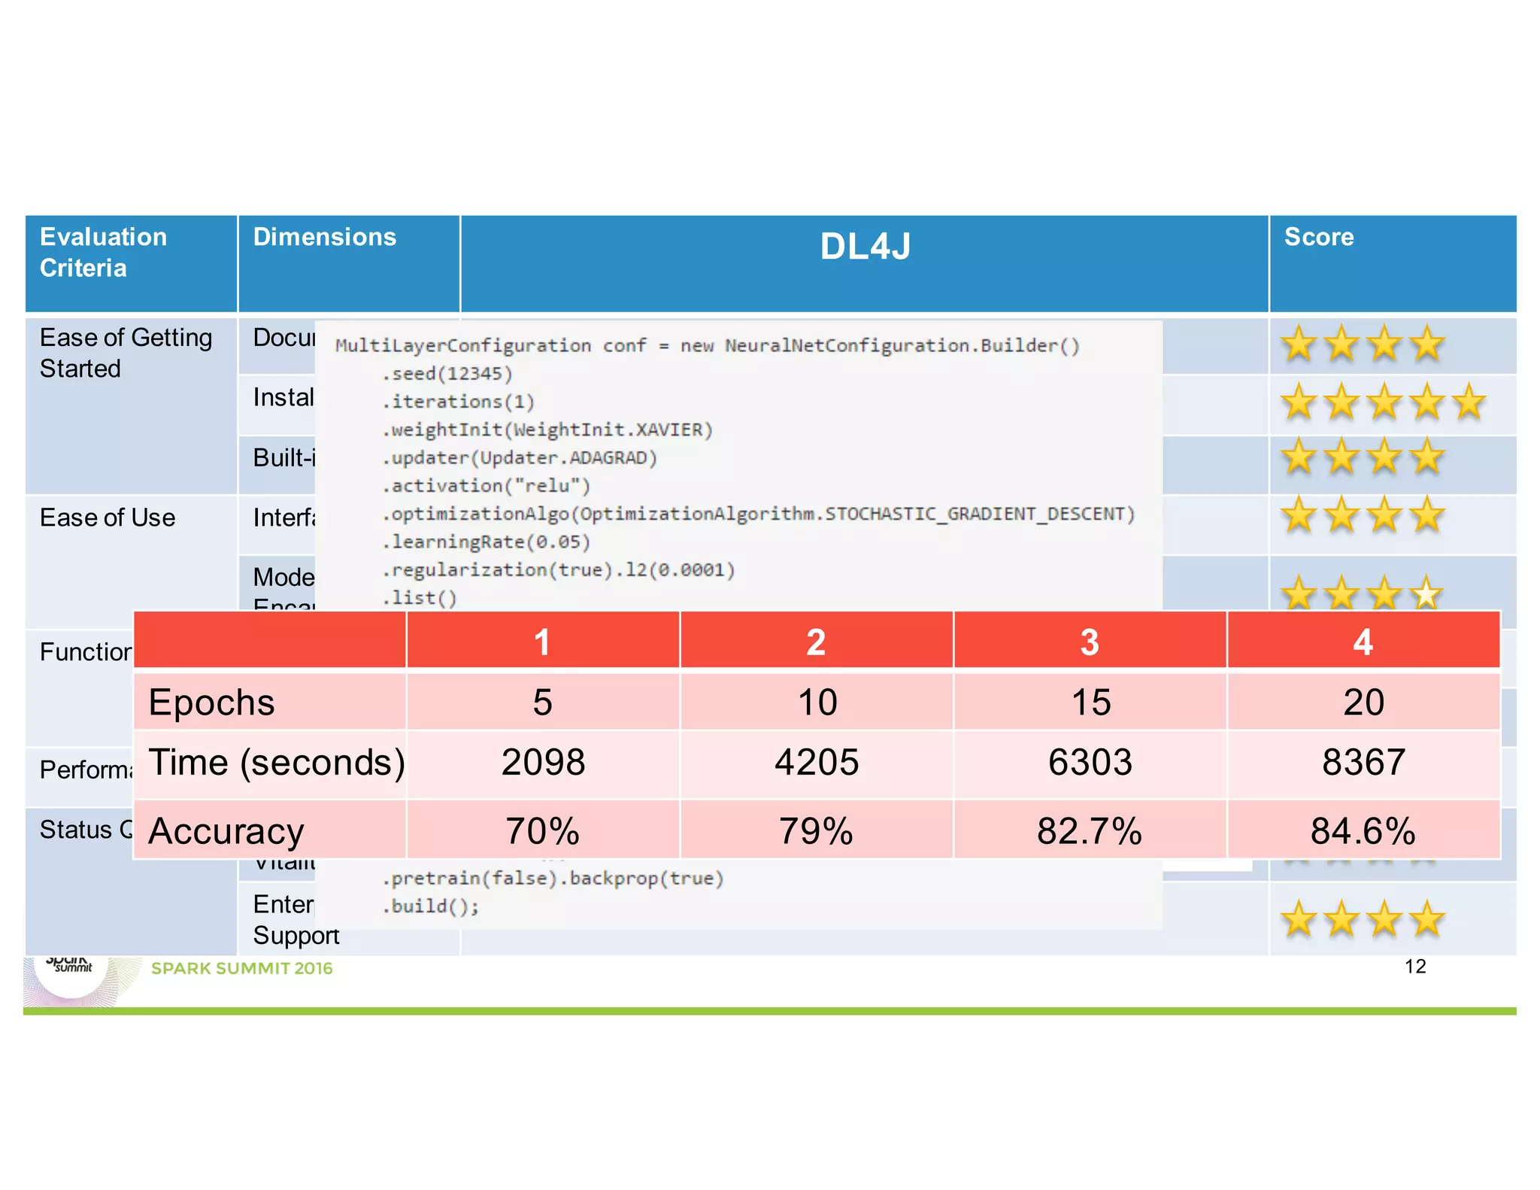Click '.updater(Updater.ADAGRAD)' code line
This screenshot has width=1540, height=1190.
pyautogui.click(x=520, y=457)
